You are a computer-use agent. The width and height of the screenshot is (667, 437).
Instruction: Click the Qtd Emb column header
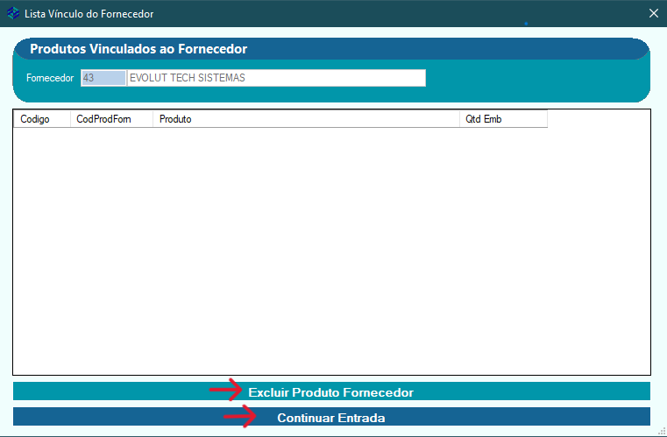(502, 119)
